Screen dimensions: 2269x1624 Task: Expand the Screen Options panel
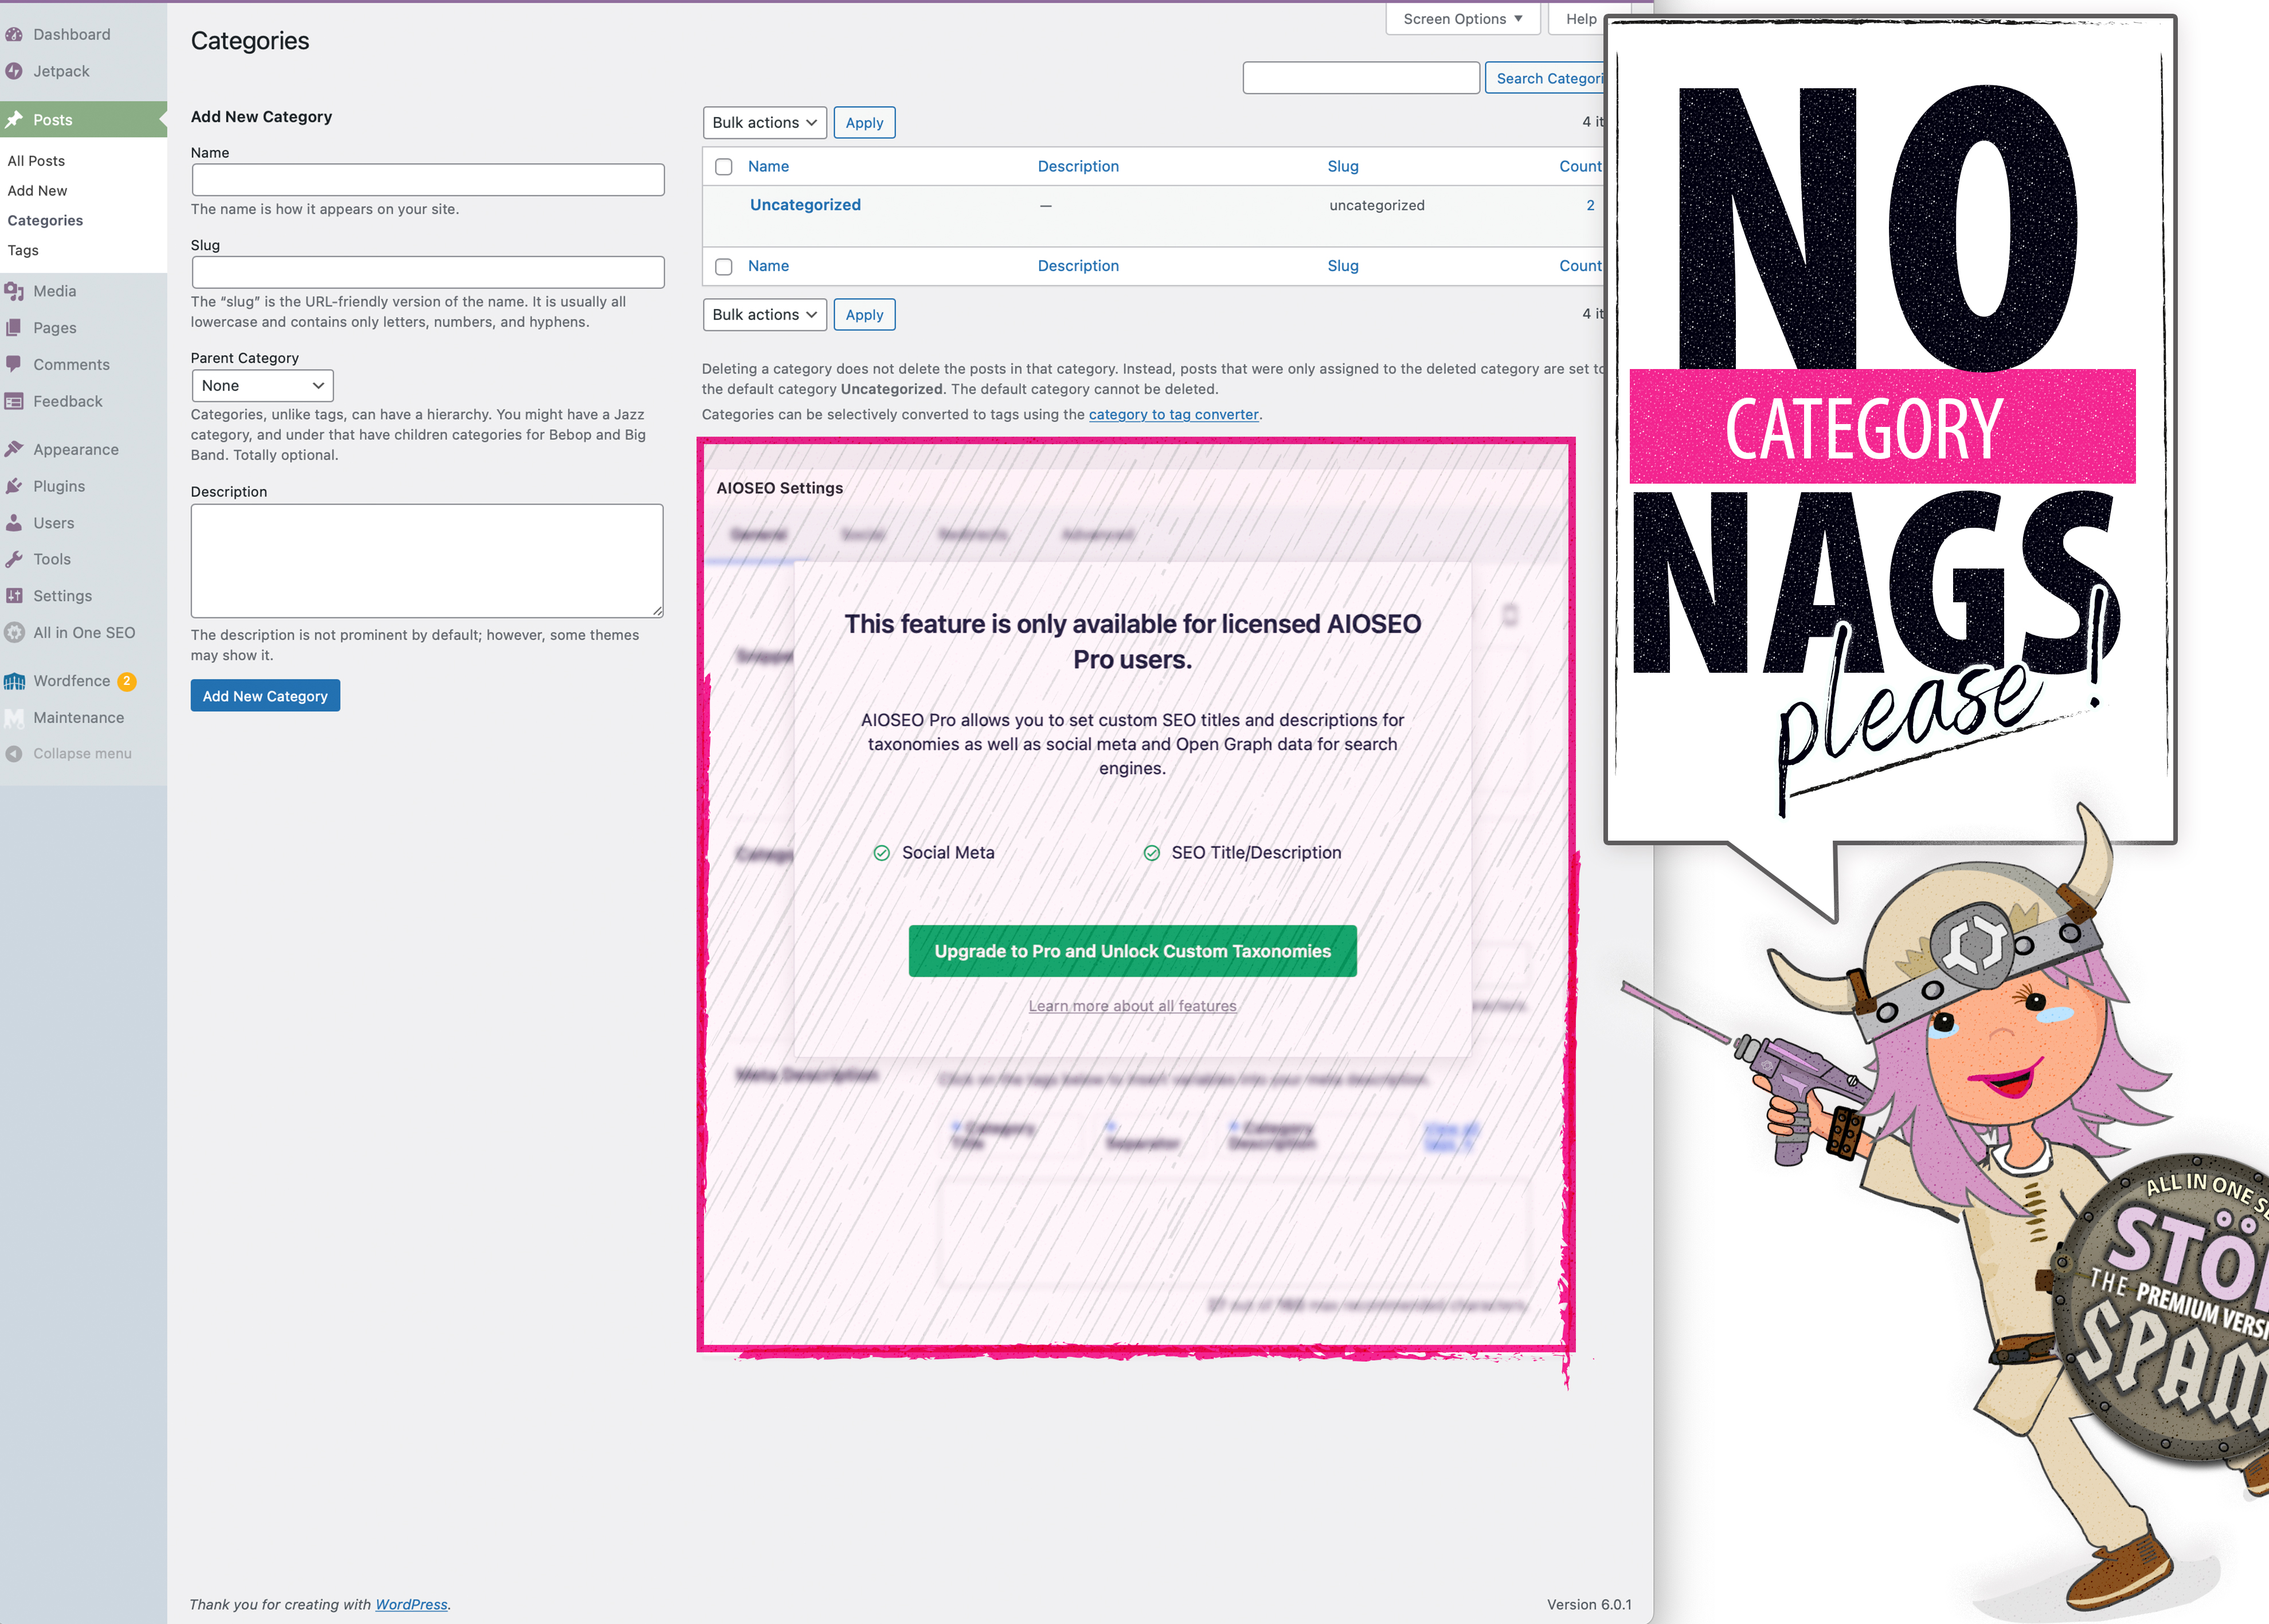coord(1462,19)
